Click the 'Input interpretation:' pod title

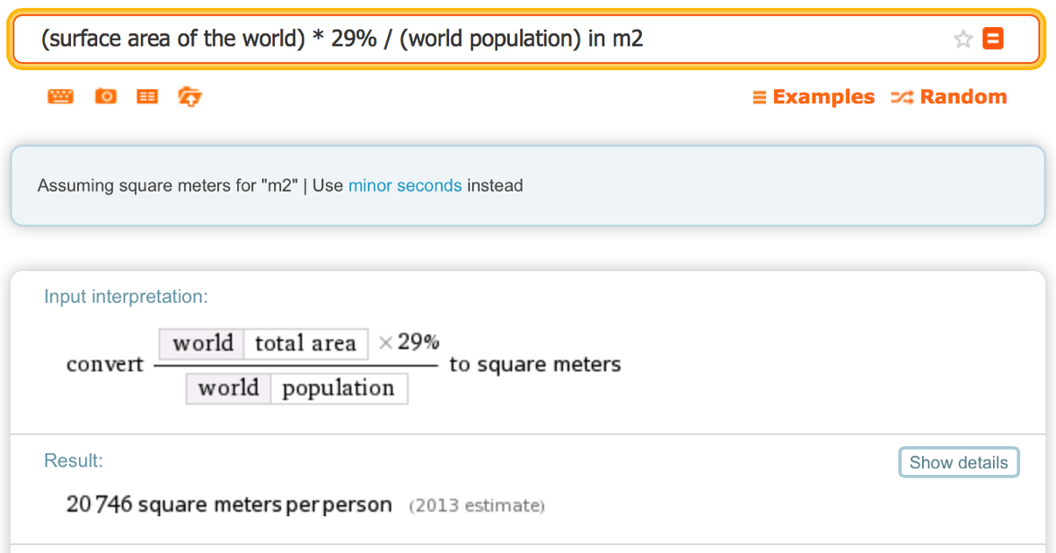(x=126, y=297)
